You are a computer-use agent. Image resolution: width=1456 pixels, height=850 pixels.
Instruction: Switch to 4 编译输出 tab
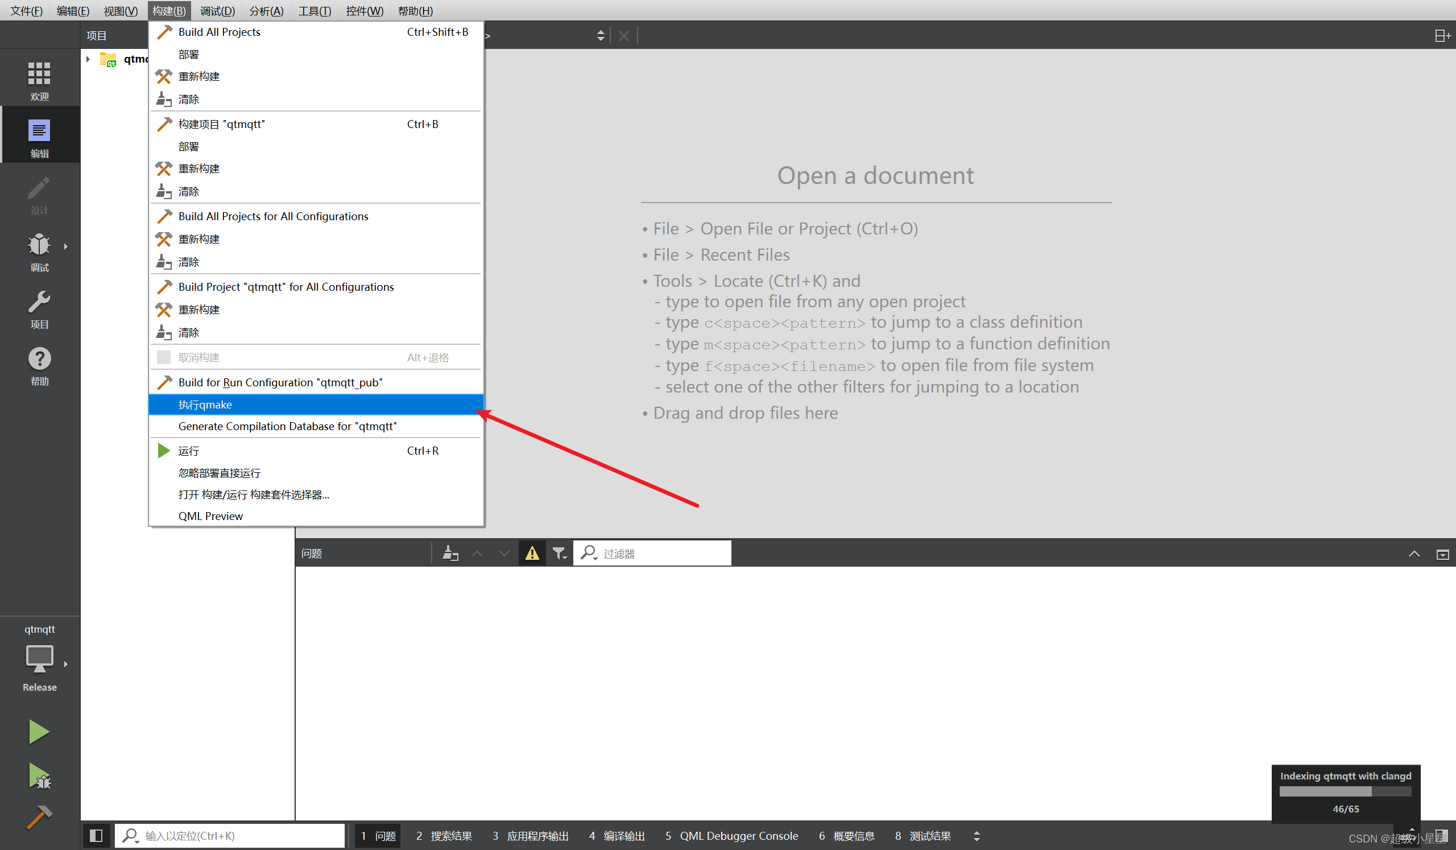[617, 836]
